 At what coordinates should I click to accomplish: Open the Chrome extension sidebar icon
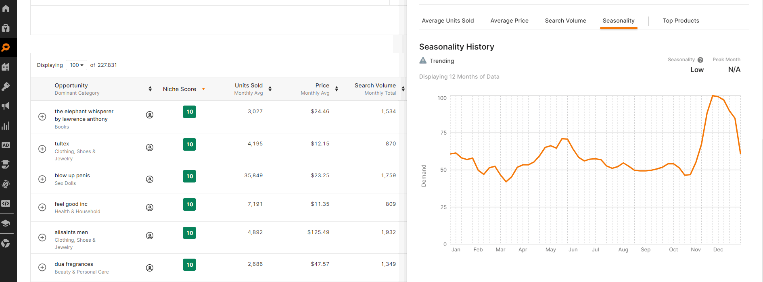coord(6,243)
